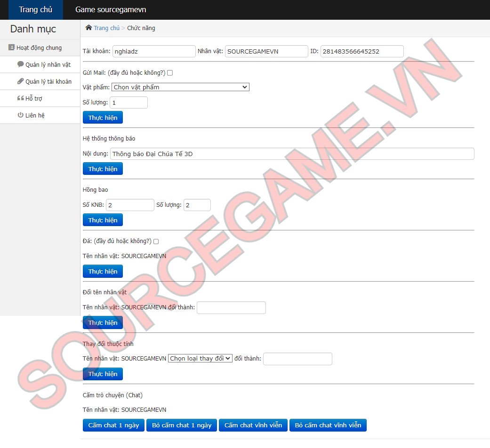Click the home icon in breadcrumb
Screen dimensions: 490x448
88,28
